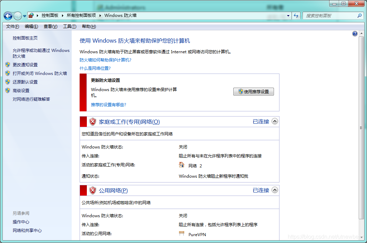Click 已连接 status of 公用网络
367x243 pixels.
[x=261, y=190]
